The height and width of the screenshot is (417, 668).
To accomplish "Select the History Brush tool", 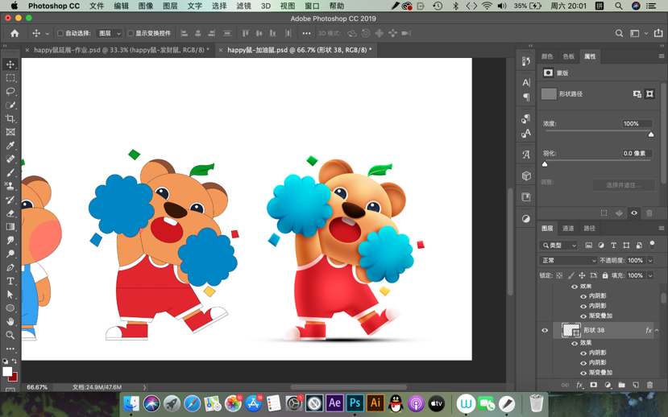I will point(10,200).
